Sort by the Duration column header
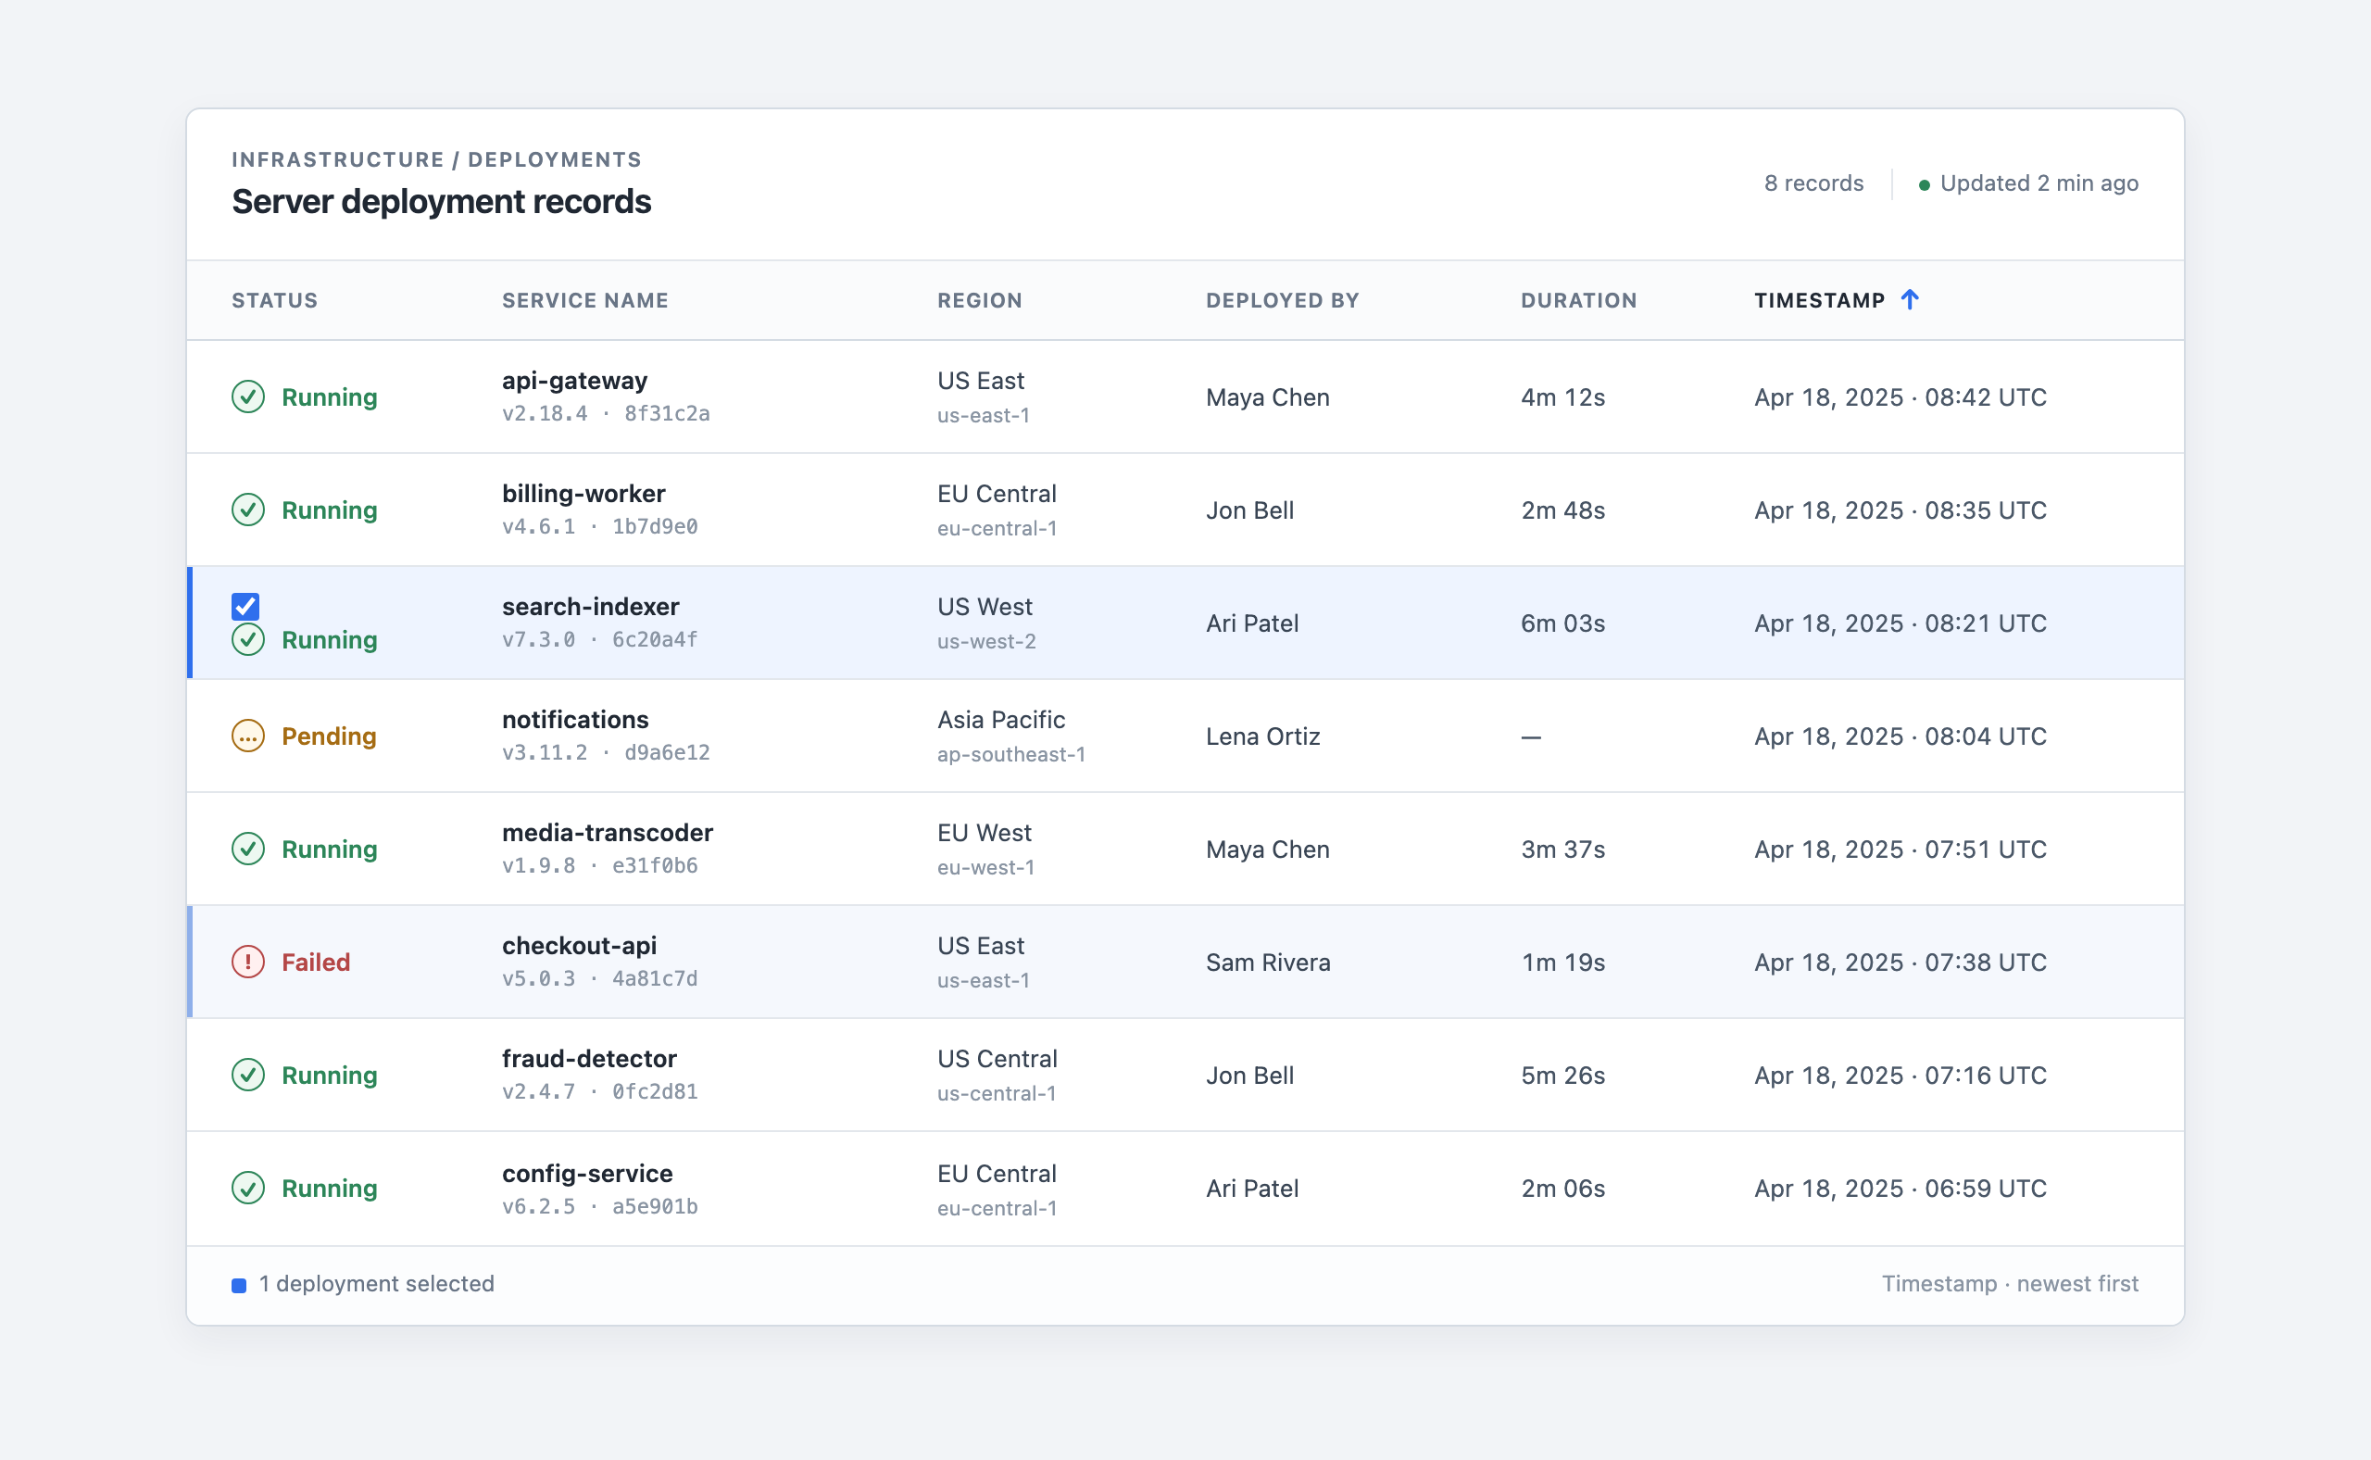 click(1578, 300)
